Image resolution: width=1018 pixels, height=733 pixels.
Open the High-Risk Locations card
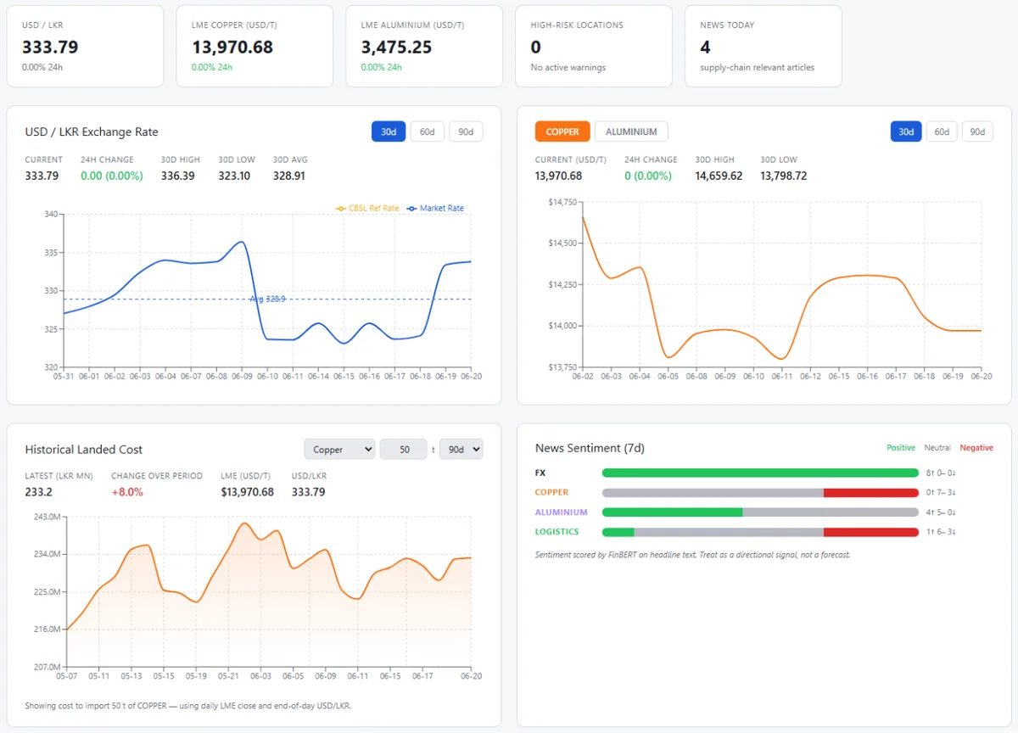point(594,46)
